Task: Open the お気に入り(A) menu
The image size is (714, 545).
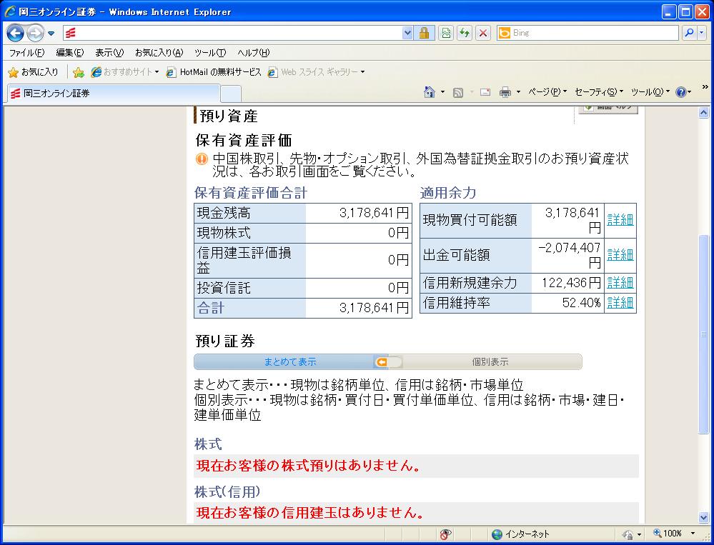Action: pos(159,53)
